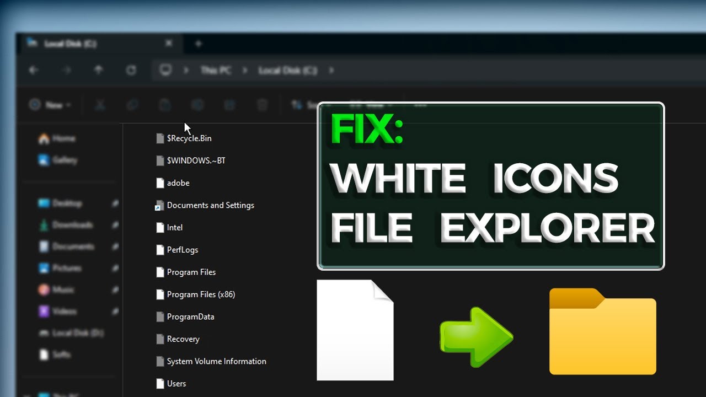Select the Recovery folder name
706x397 pixels.
click(183, 339)
